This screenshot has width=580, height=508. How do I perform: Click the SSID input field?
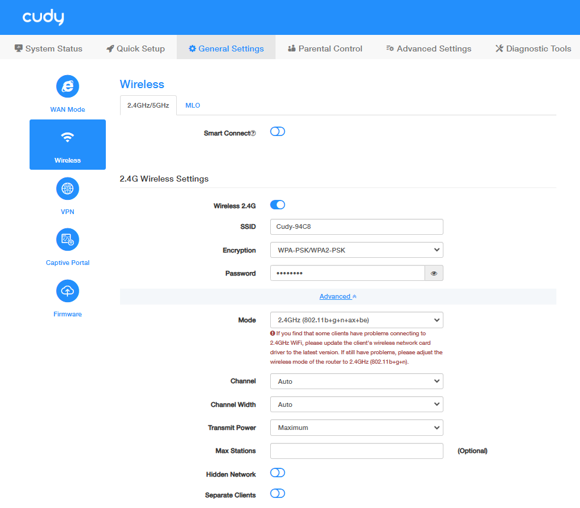tap(357, 227)
